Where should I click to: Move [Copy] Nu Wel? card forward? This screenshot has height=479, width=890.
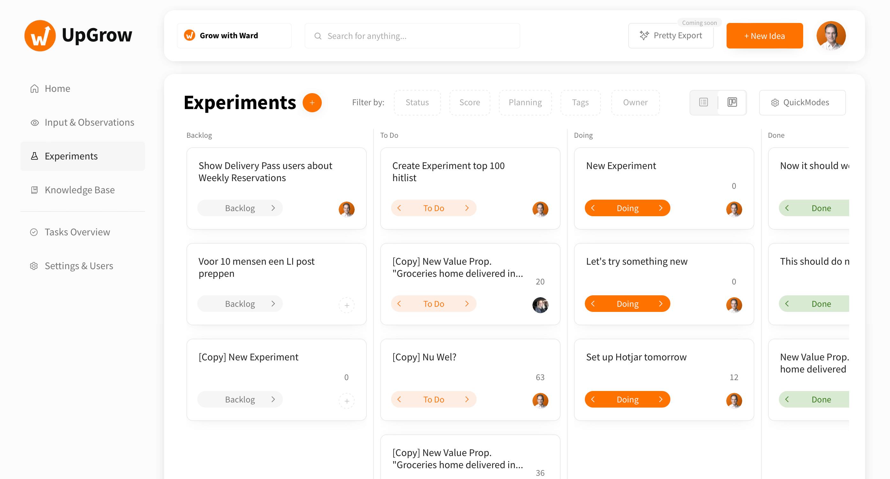tap(467, 399)
